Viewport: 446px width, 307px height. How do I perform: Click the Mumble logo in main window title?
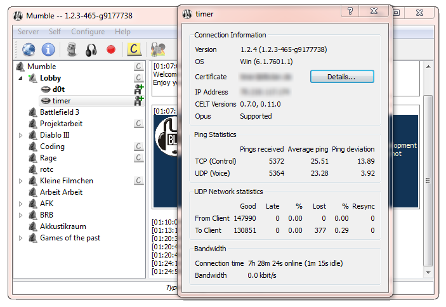[18, 16]
